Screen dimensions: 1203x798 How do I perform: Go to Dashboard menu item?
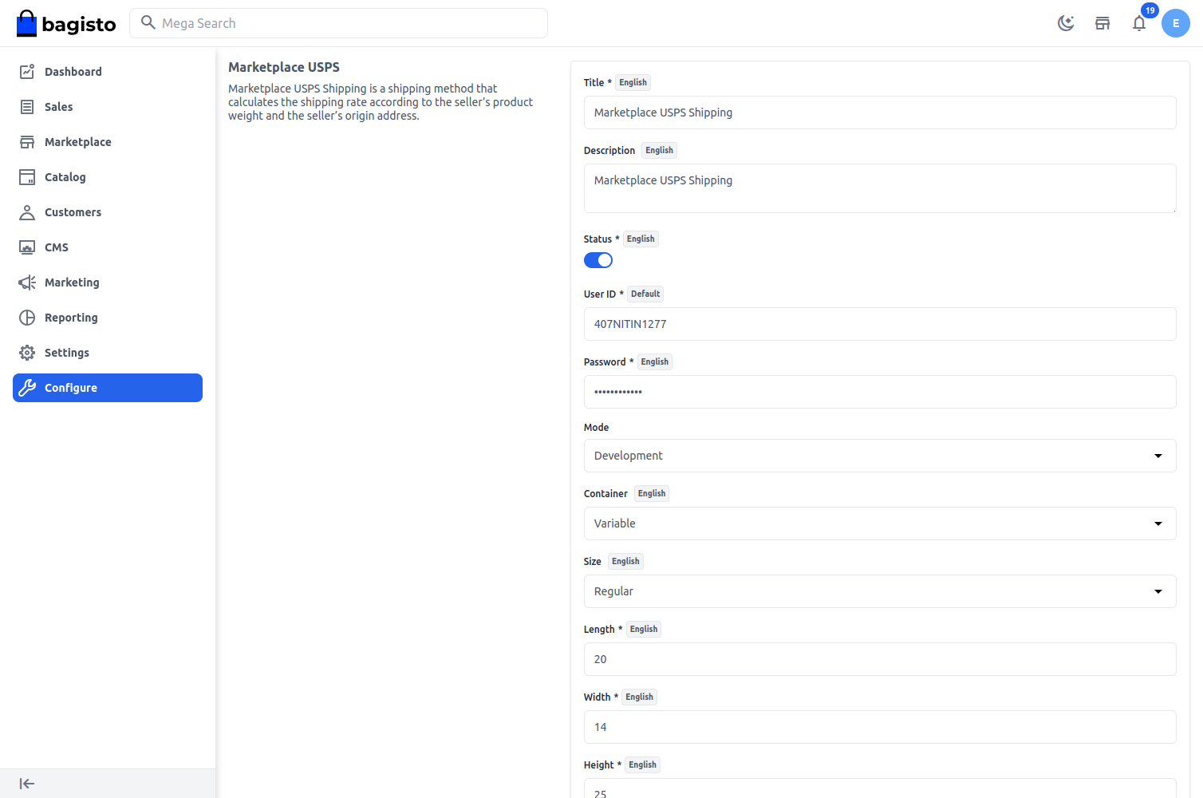108,72
